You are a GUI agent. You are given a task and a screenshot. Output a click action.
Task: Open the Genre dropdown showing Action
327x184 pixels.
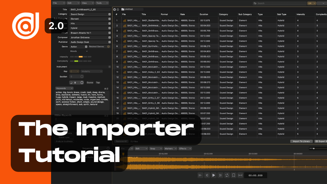click(x=79, y=47)
